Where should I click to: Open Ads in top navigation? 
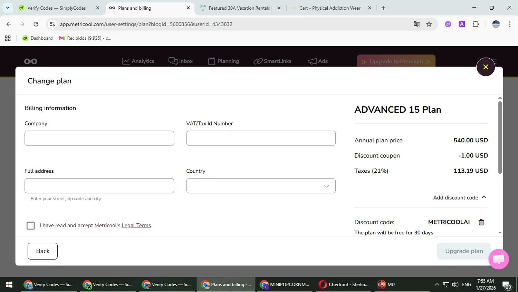point(318,61)
